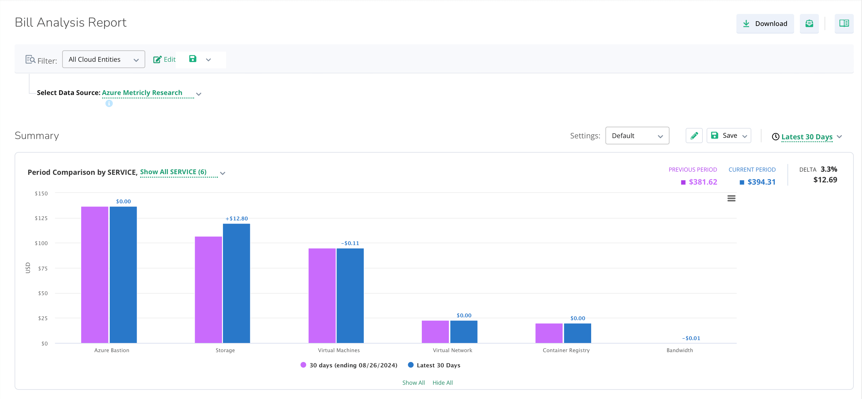
Task: Expand the Save button arrow
Action: [x=745, y=136]
